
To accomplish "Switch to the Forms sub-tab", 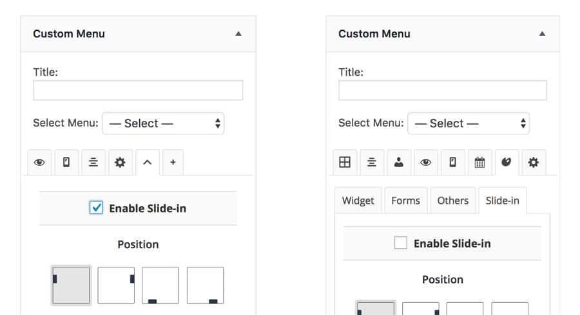I will (x=405, y=201).
